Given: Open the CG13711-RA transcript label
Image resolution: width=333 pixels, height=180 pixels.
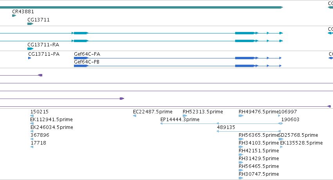Looking at the screenshot, I should 43,45.
